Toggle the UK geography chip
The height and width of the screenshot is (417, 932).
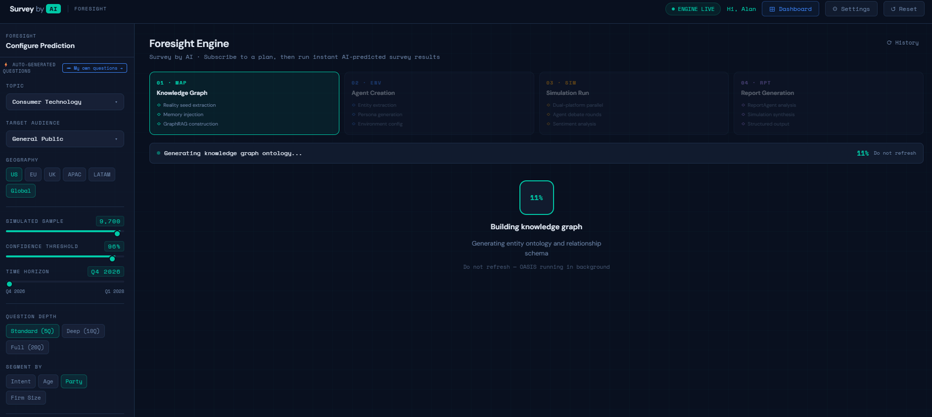pos(52,174)
